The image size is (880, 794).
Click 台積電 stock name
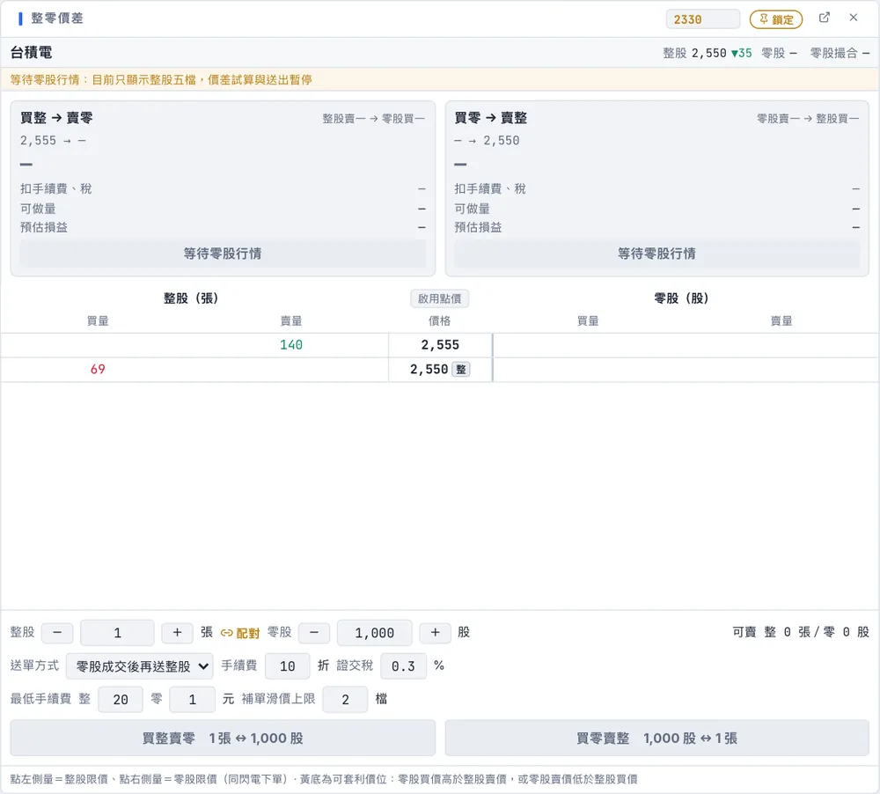coord(32,53)
